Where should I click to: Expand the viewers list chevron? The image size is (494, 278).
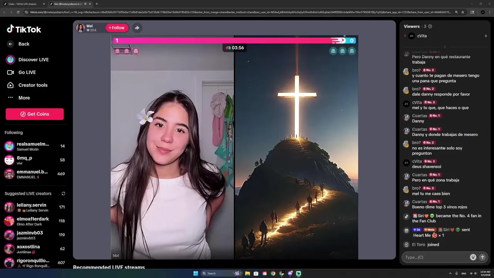coord(445,47)
